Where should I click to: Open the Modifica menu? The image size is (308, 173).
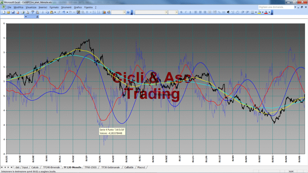click(18, 7)
